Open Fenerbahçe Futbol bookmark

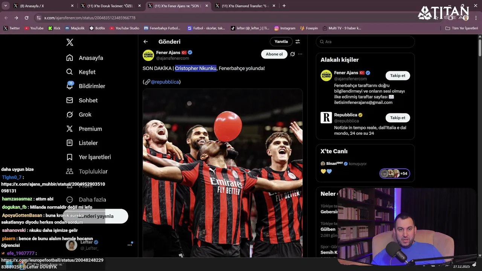[162, 28]
